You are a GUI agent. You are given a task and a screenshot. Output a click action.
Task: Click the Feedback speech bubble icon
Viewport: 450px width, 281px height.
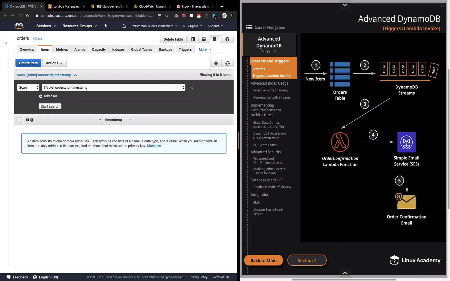tap(9, 277)
